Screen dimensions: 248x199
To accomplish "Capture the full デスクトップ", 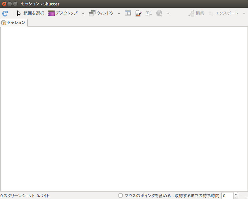I will coord(63,13).
